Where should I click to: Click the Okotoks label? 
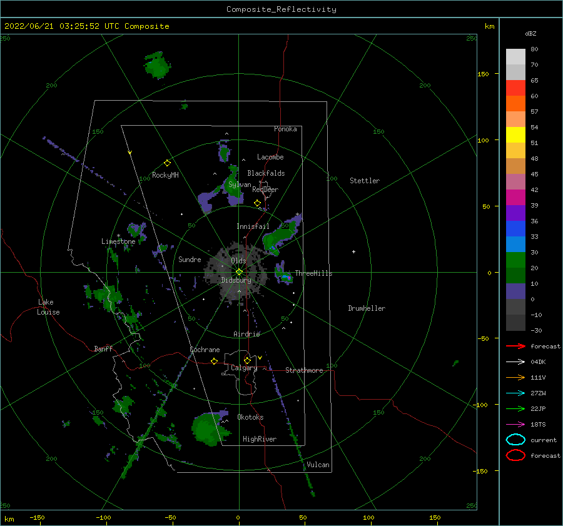pyautogui.click(x=250, y=417)
